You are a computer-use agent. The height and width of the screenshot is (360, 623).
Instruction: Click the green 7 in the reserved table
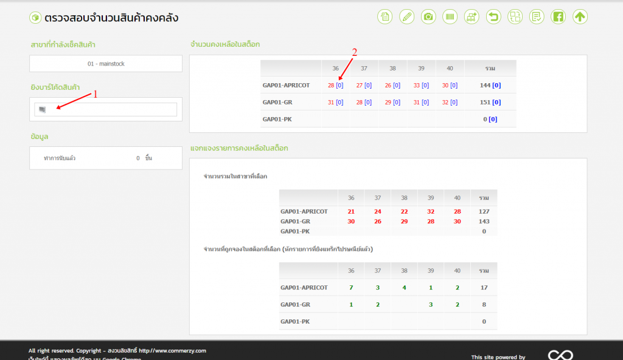coord(351,288)
